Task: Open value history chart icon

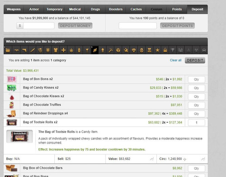Action: [x=152, y=159]
